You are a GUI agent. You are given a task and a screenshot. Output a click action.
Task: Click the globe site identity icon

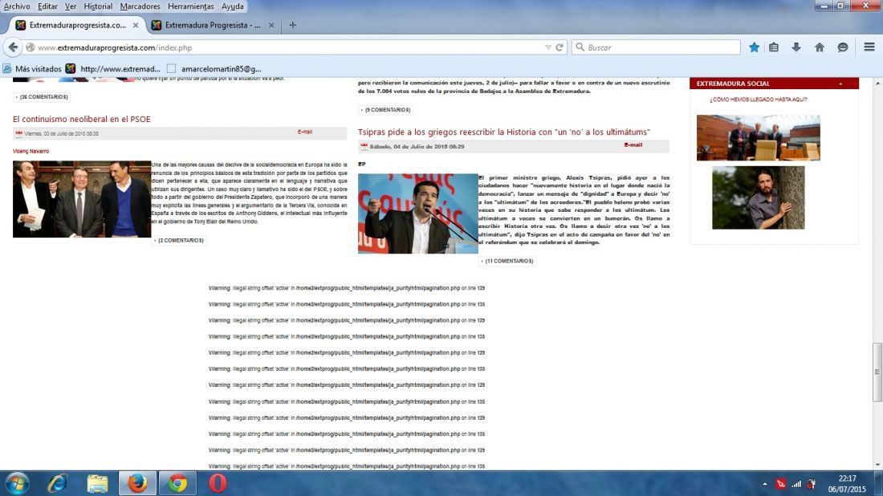pyautogui.click(x=31, y=47)
